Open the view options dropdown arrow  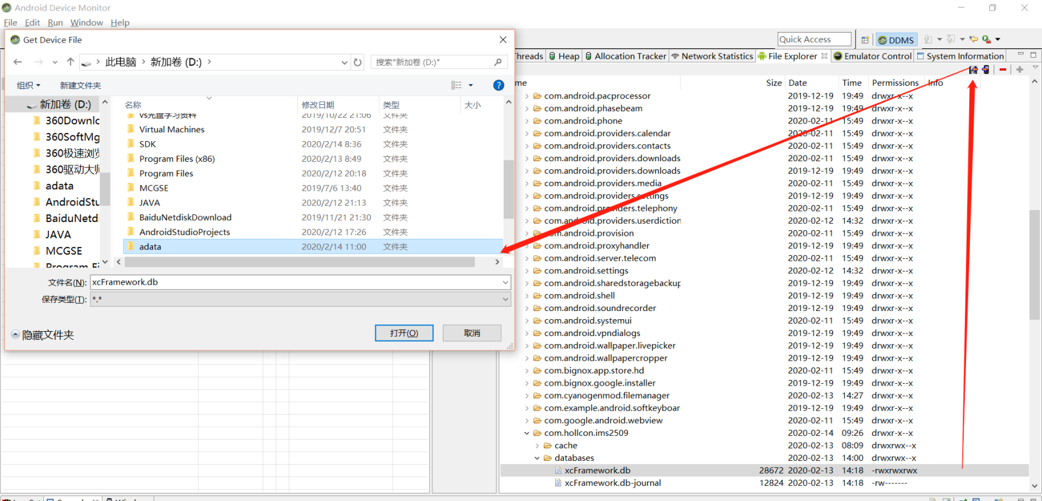pos(470,85)
